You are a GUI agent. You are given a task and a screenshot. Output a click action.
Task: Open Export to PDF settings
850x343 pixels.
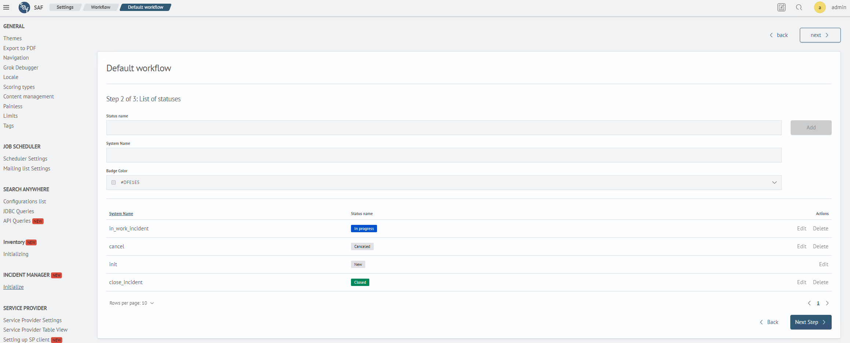[20, 48]
